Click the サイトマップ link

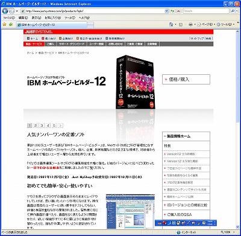pyautogui.click(x=197, y=38)
